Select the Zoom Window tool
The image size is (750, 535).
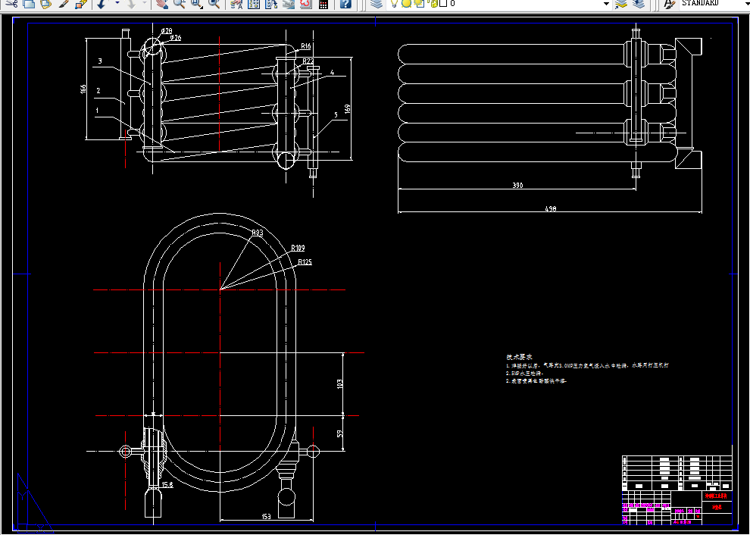coord(196,4)
